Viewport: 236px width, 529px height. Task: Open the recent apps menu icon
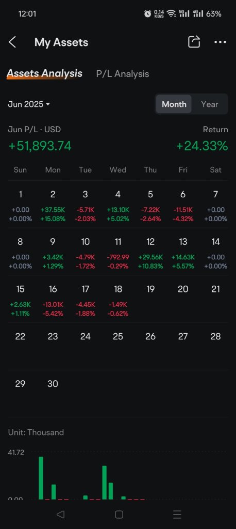click(x=177, y=514)
